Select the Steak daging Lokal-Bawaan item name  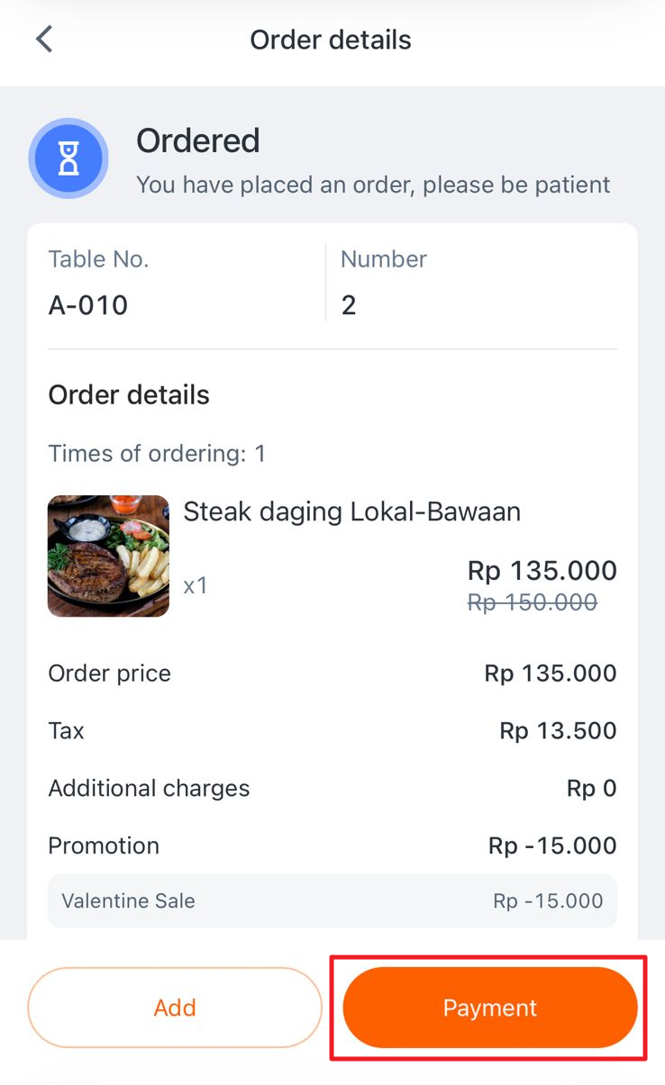(352, 512)
